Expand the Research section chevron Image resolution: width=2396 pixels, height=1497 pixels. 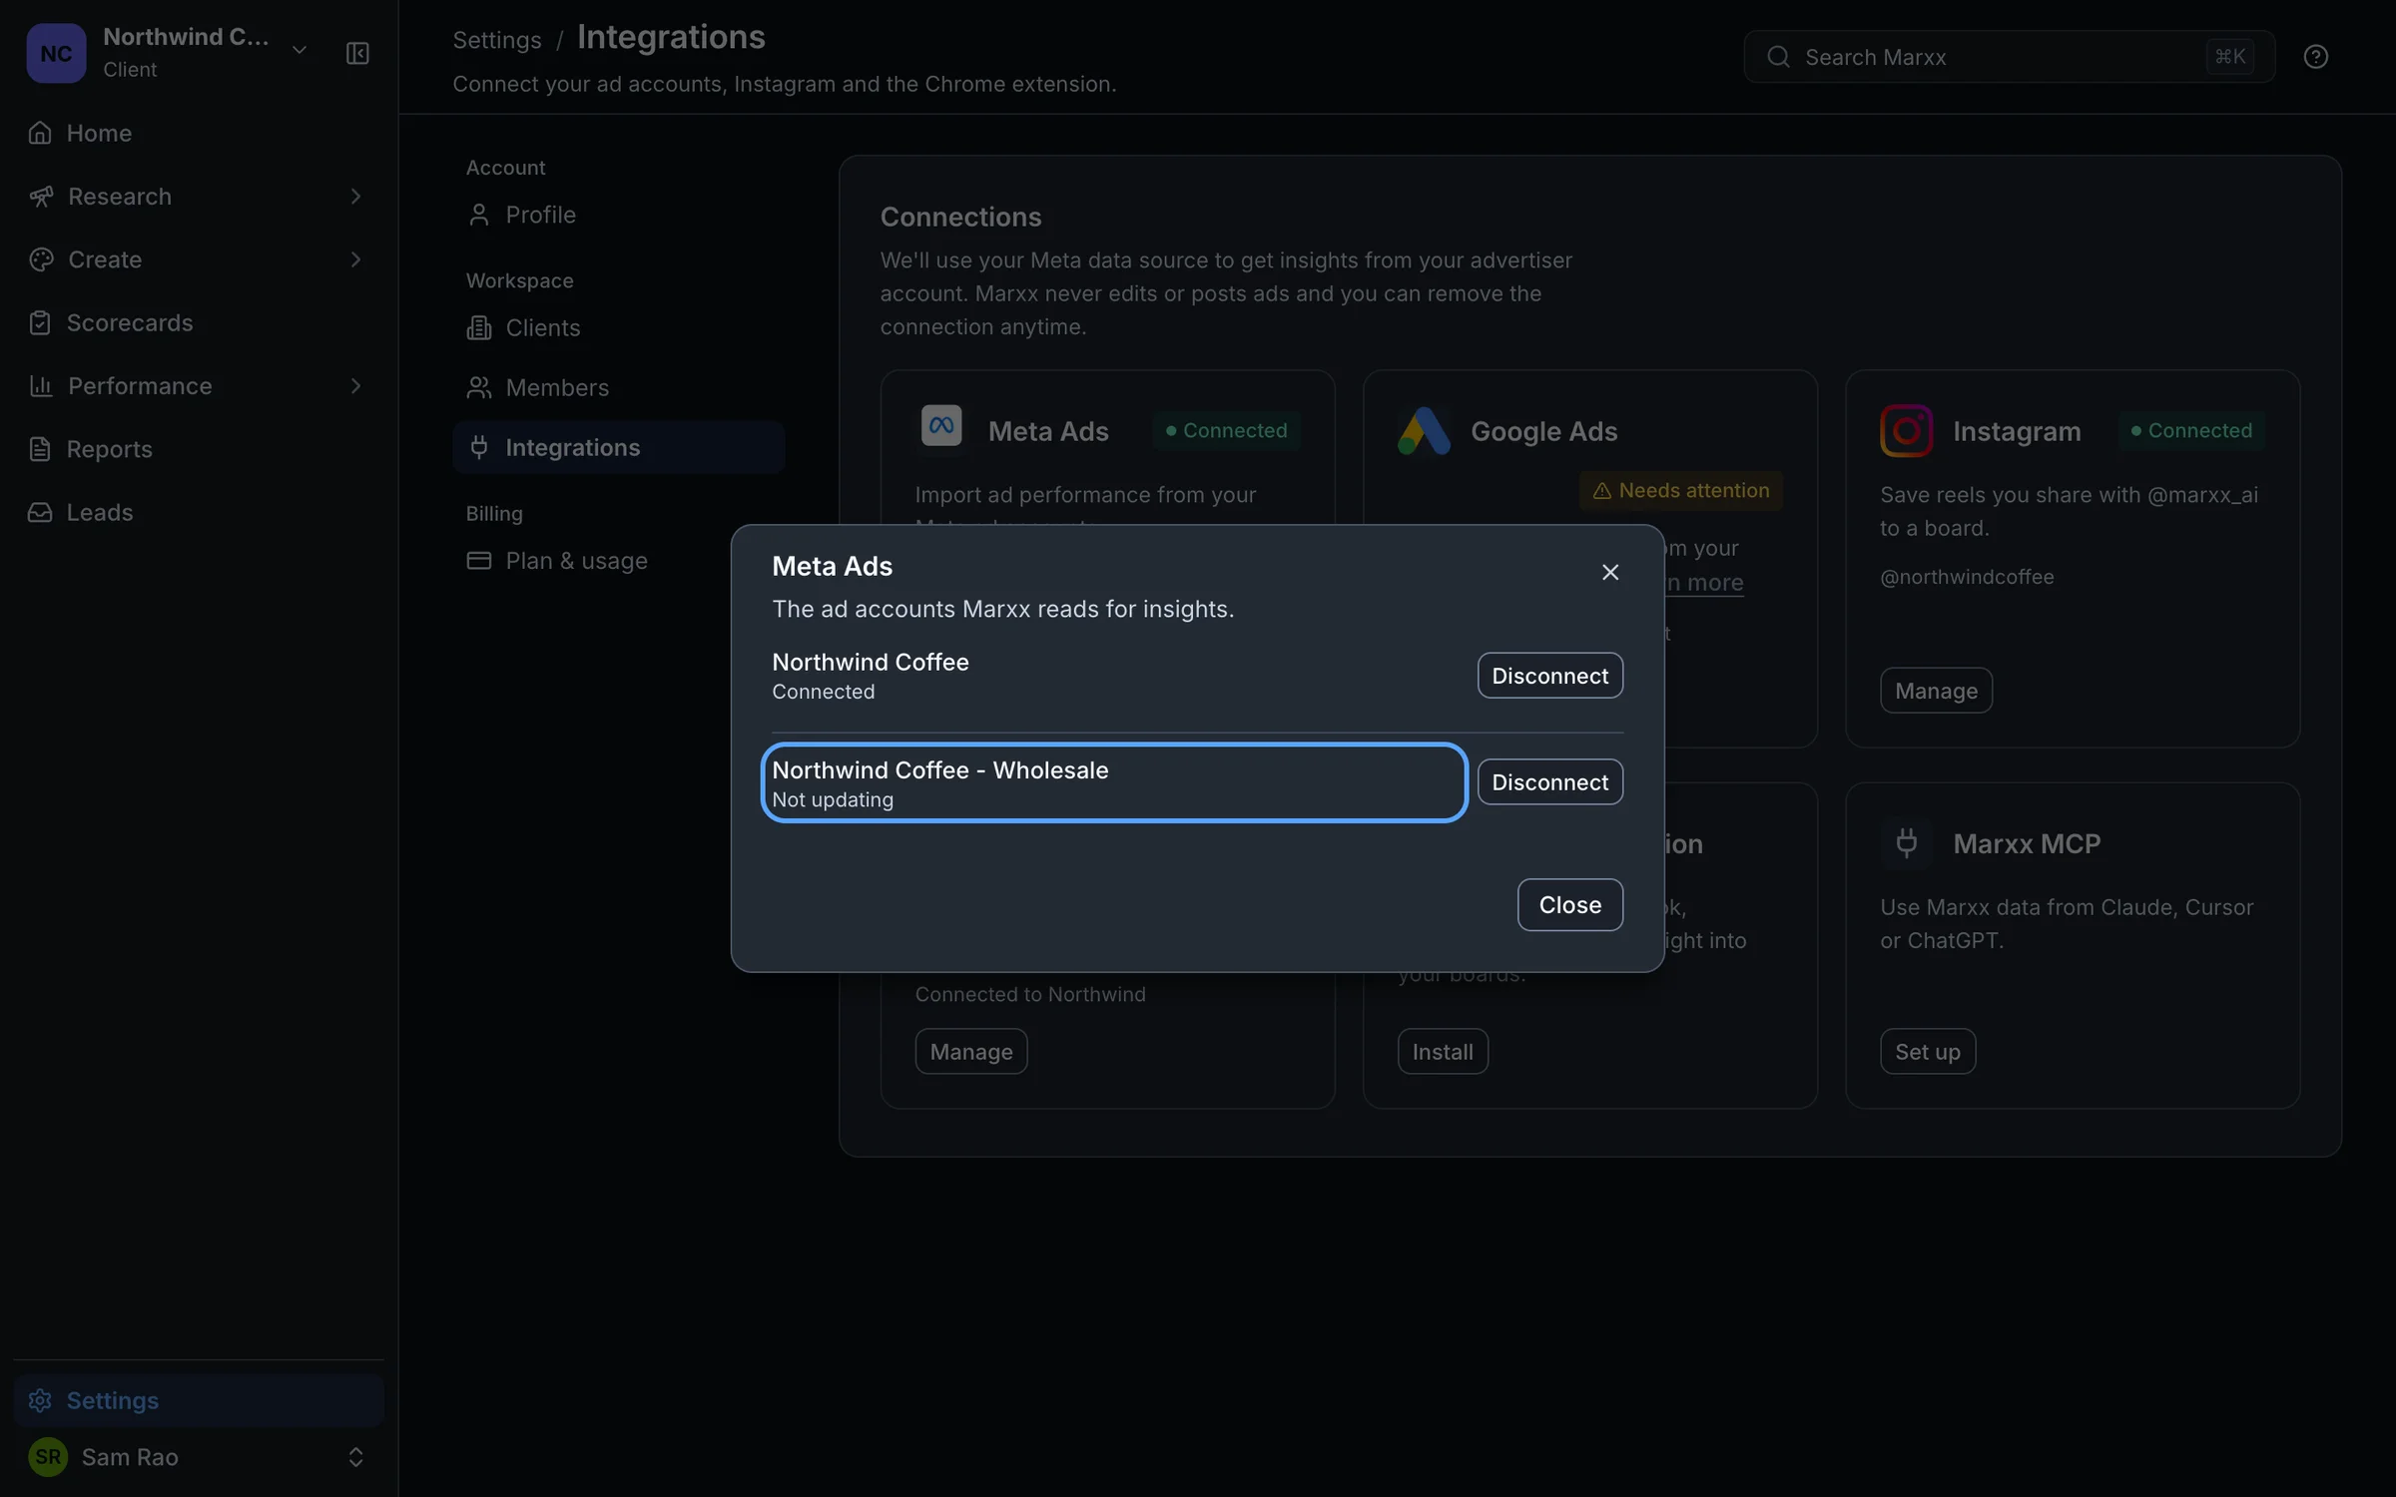355,196
